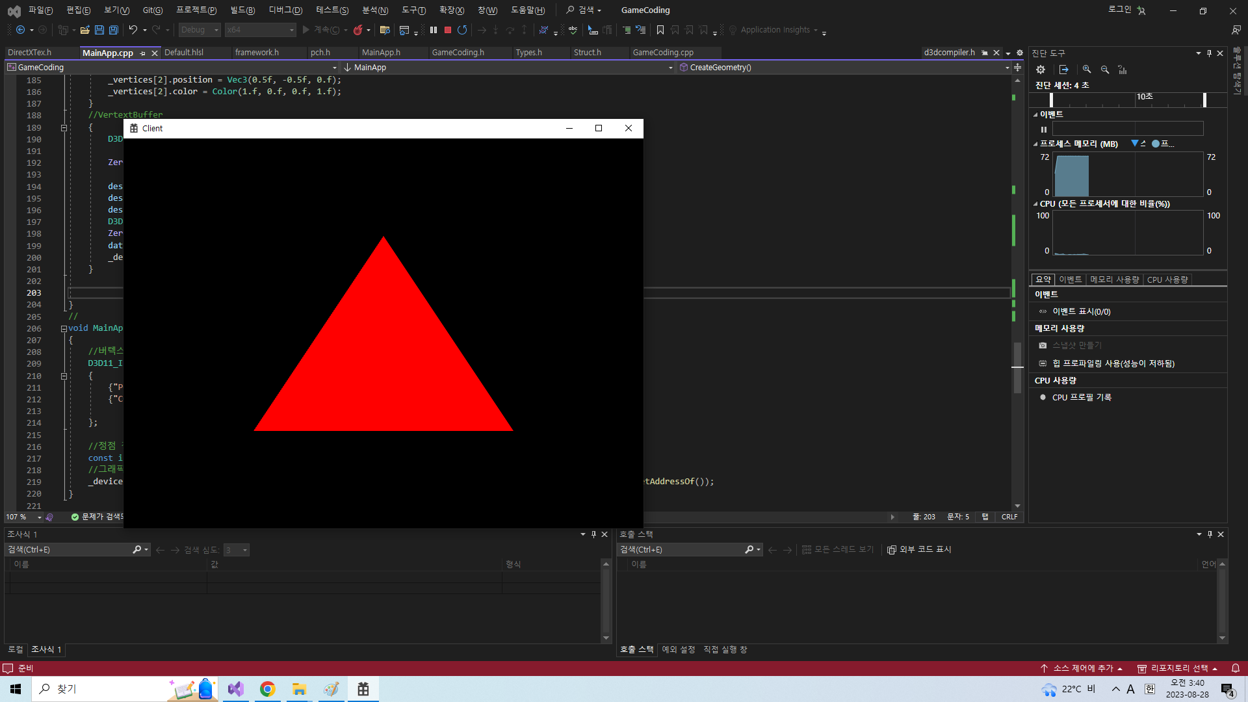
Task: Open the GameCoding project scope dropdown
Action: 172,68
